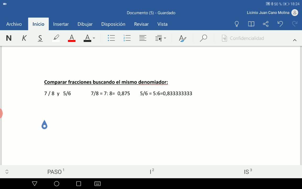The width and height of the screenshot is (302, 189).
Task: Collapse the ribbon with the chevron
Action: [295, 40]
